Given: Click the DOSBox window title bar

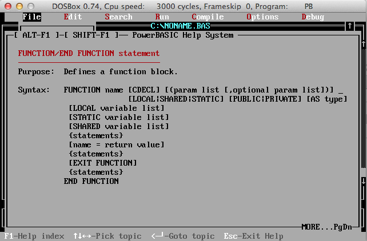Looking at the screenshot, I should tap(183, 6).
